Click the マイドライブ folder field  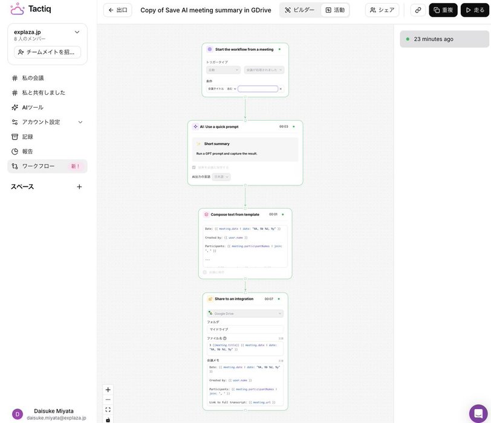coord(245,329)
